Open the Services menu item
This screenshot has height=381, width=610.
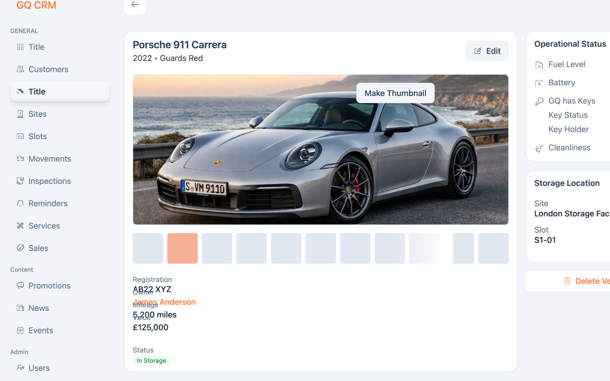[x=60, y=226]
